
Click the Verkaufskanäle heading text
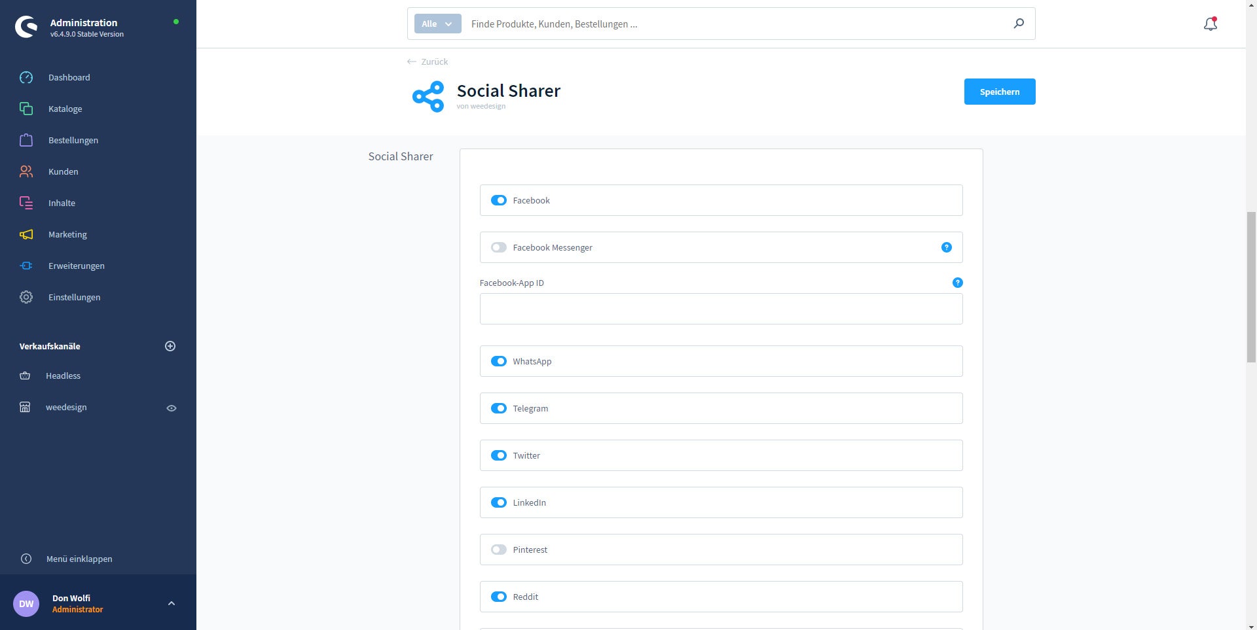click(x=50, y=346)
